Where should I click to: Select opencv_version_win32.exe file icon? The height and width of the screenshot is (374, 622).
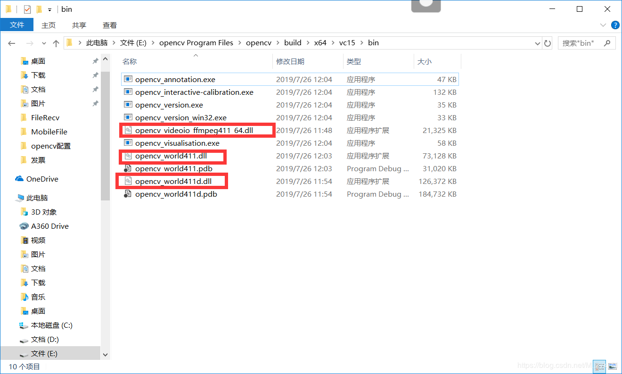point(128,117)
